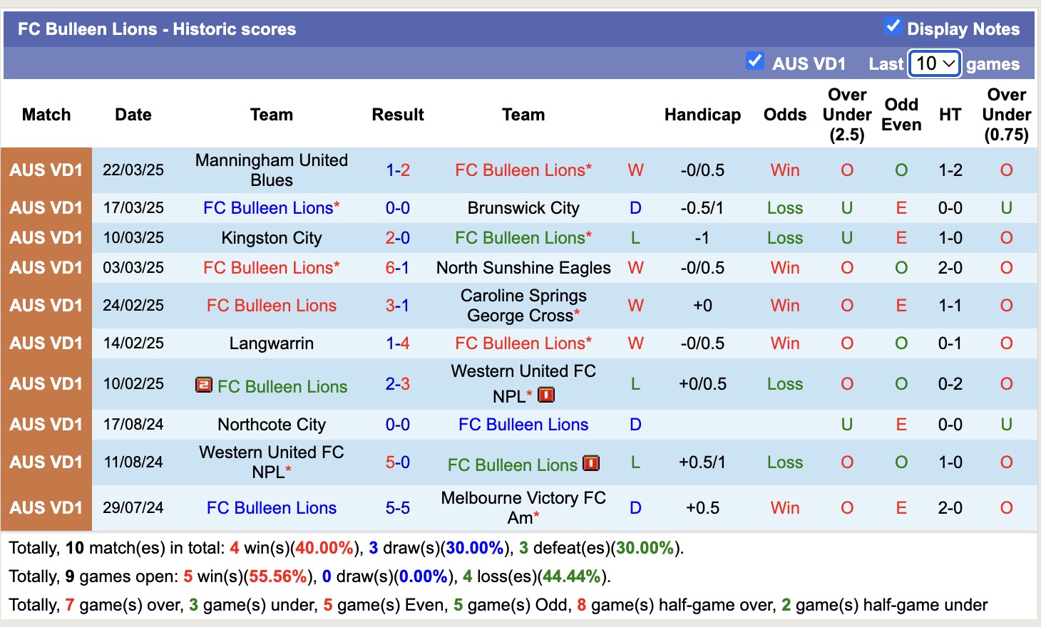Screen dimensions: 1041x627
Task: Open Caroline Springs George Cross link
Action: (x=523, y=305)
